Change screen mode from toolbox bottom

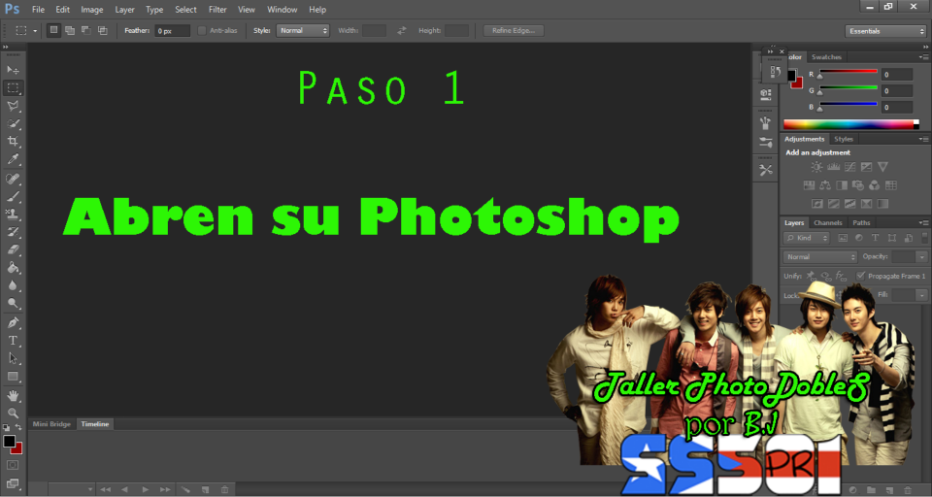click(13, 483)
